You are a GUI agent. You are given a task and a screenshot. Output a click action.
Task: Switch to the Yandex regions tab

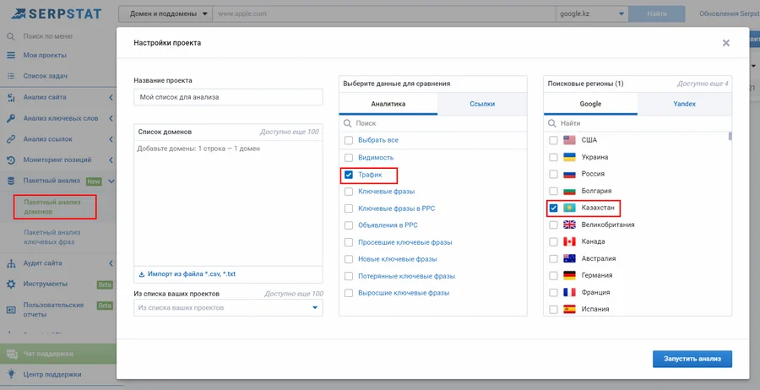[684, 104]
